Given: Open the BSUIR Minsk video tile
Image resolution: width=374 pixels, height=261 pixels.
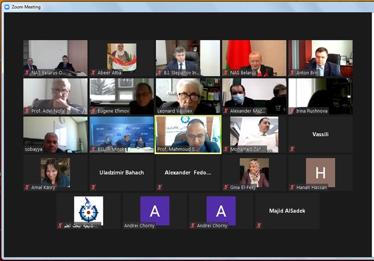Looking at the screenshot, I should click(x=122, y=134).
